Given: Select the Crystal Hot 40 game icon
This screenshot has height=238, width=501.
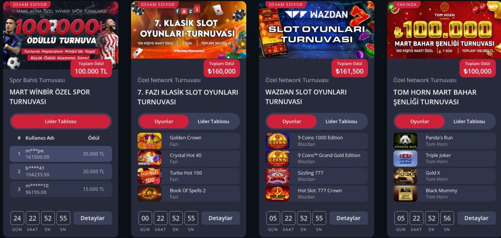Looking at the screenshot, I should pyautogui.click(x=150, y=158).
